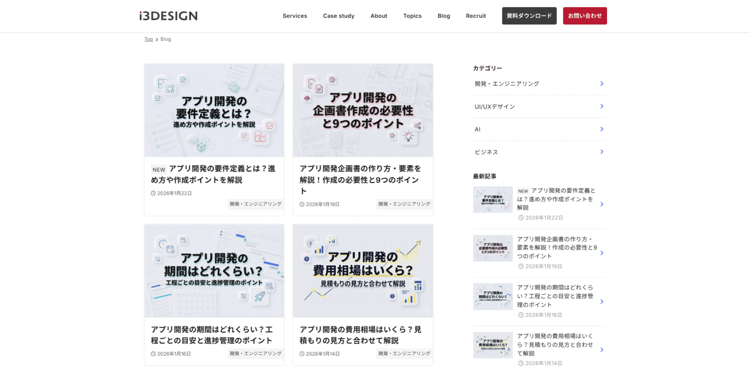Screen dimensions: 750x371
Task: Click the arrow icon on sidebar 要件定義 article
Action: click(x=602, y=204)
